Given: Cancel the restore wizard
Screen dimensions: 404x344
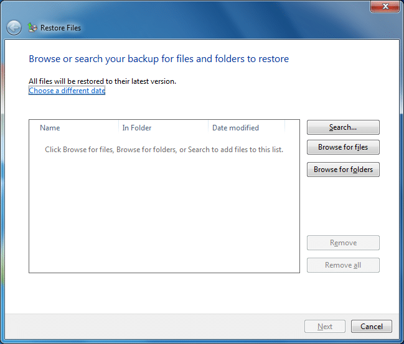Looking at the screenshot, I should 371,327.
